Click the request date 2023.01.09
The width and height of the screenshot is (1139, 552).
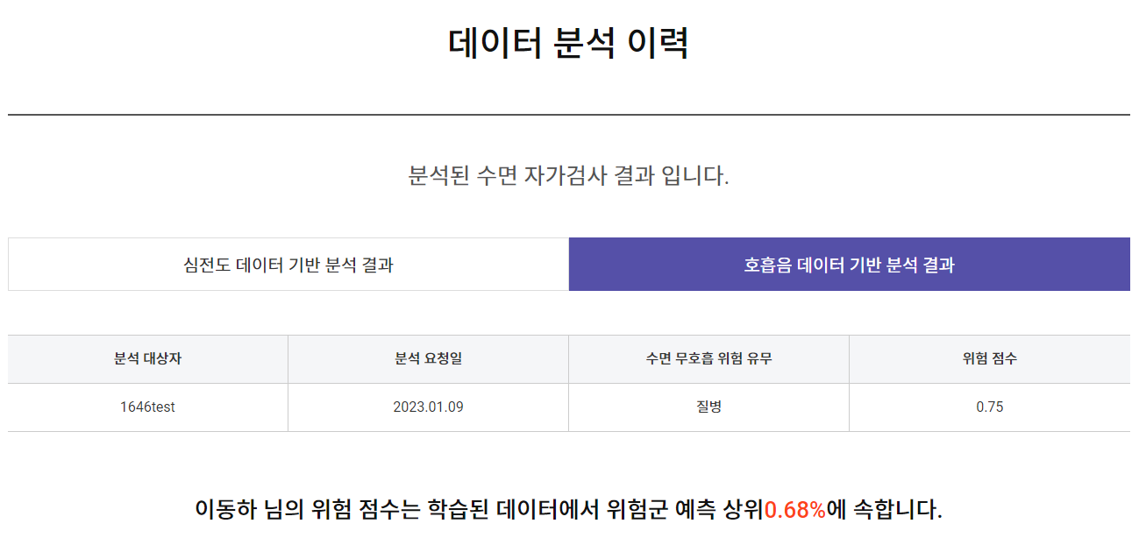point(427,407)
